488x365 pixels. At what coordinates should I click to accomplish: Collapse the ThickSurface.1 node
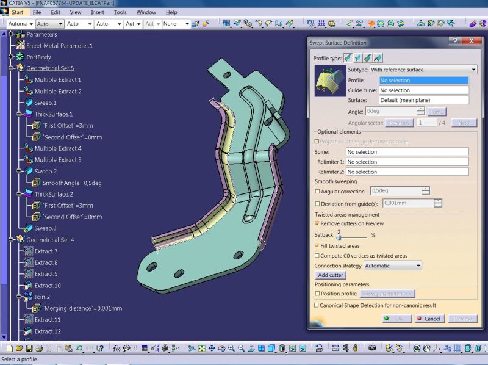pyautogui.click(x=20, y=114)
